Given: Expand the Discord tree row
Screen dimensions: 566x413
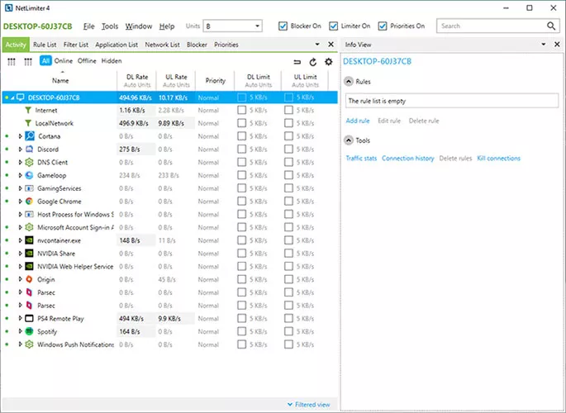Looking at the screenshot, I should (20, 150).
